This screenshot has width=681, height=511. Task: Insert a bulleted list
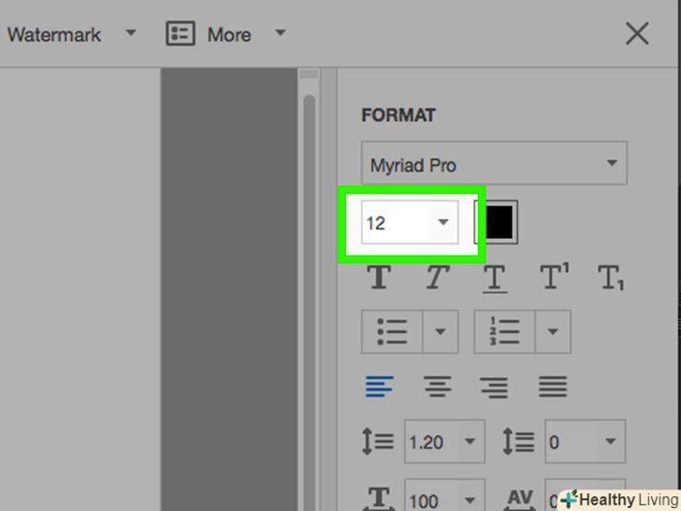(392, 331)
